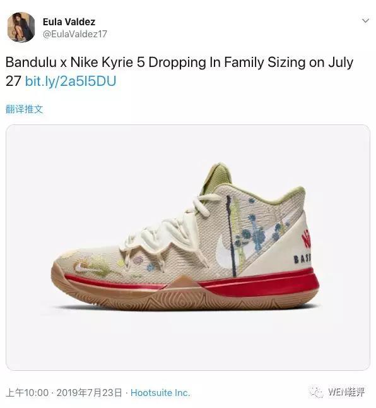This screenshot has height=408, width=376.
Task: Click 翻译推文 to translate tweet
Action: click(24, 109)
